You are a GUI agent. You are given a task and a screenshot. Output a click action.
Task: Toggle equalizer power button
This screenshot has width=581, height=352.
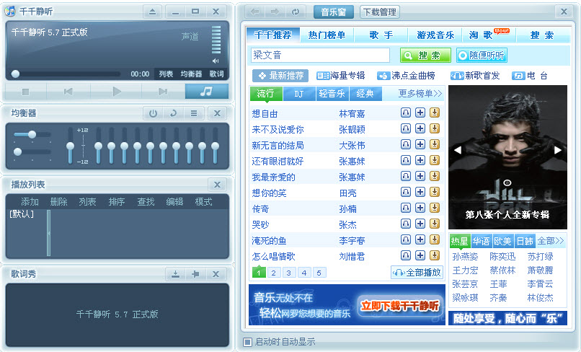[153, 113]
